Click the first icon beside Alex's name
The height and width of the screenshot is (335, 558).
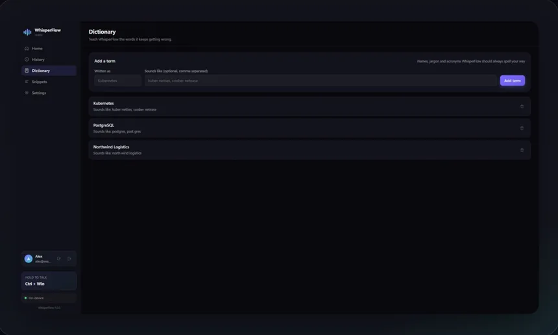[58, 259]
